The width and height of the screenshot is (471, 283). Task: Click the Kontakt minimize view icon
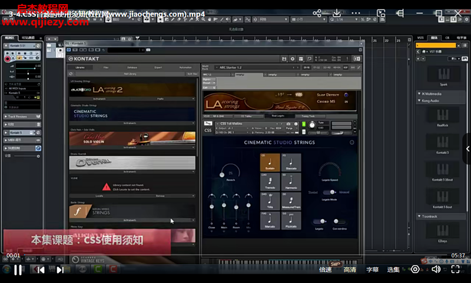coord(309,59)
